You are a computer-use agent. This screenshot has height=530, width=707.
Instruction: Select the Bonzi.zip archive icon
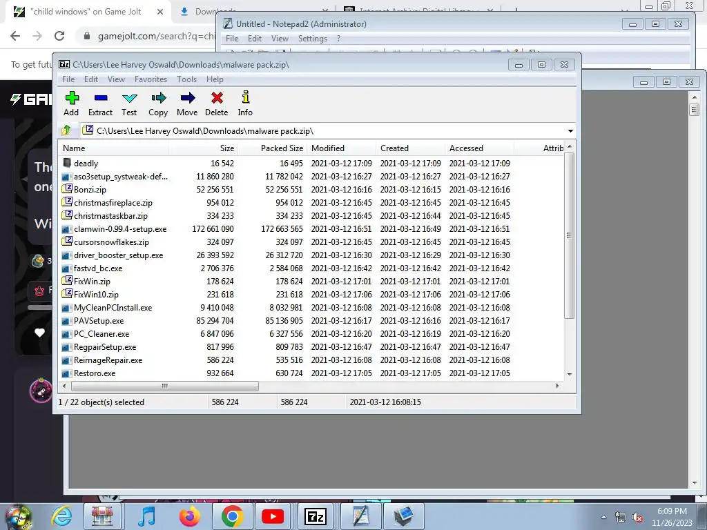click(x=67, y=189)
